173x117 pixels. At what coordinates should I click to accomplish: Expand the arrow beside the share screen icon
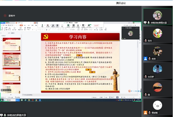click(71, 25)
